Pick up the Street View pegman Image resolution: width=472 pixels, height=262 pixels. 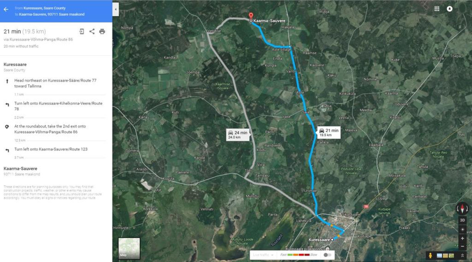pos(430,255)
